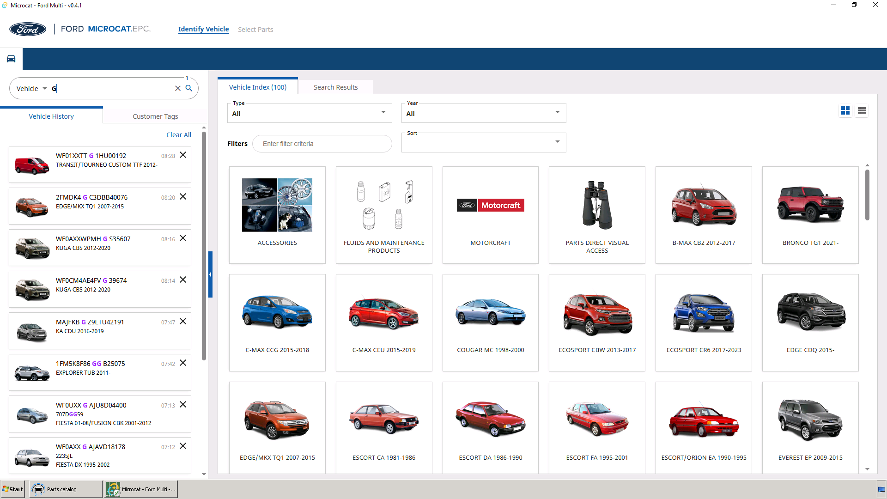The height and width of the screenshot is (499, 887).
Task: Click the magnifier search icon
Action: coord(189,88)
